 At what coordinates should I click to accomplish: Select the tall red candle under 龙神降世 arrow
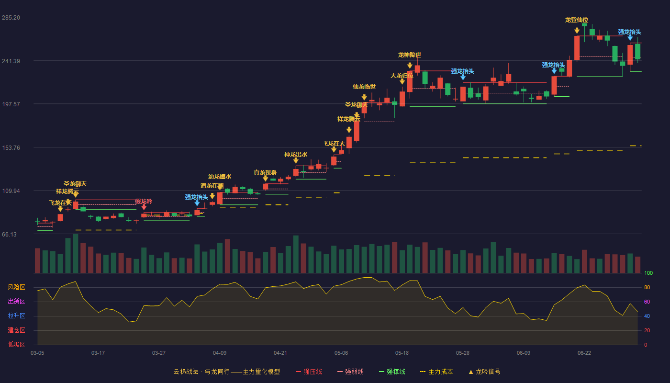[x=410, y=81]
